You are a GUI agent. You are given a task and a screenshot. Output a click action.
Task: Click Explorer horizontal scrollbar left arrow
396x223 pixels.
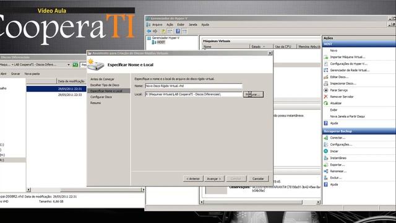pyautogui.click(x=28, y=190)
